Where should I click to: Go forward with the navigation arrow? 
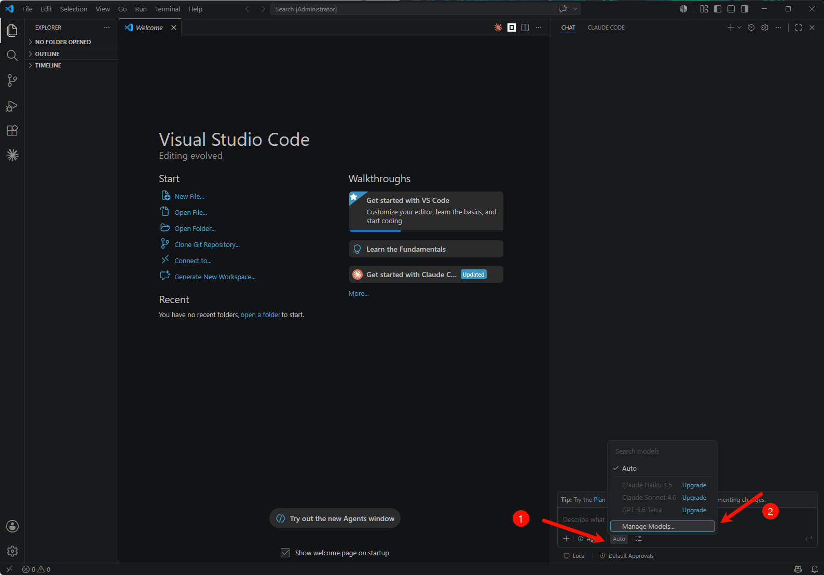[262, 9]
